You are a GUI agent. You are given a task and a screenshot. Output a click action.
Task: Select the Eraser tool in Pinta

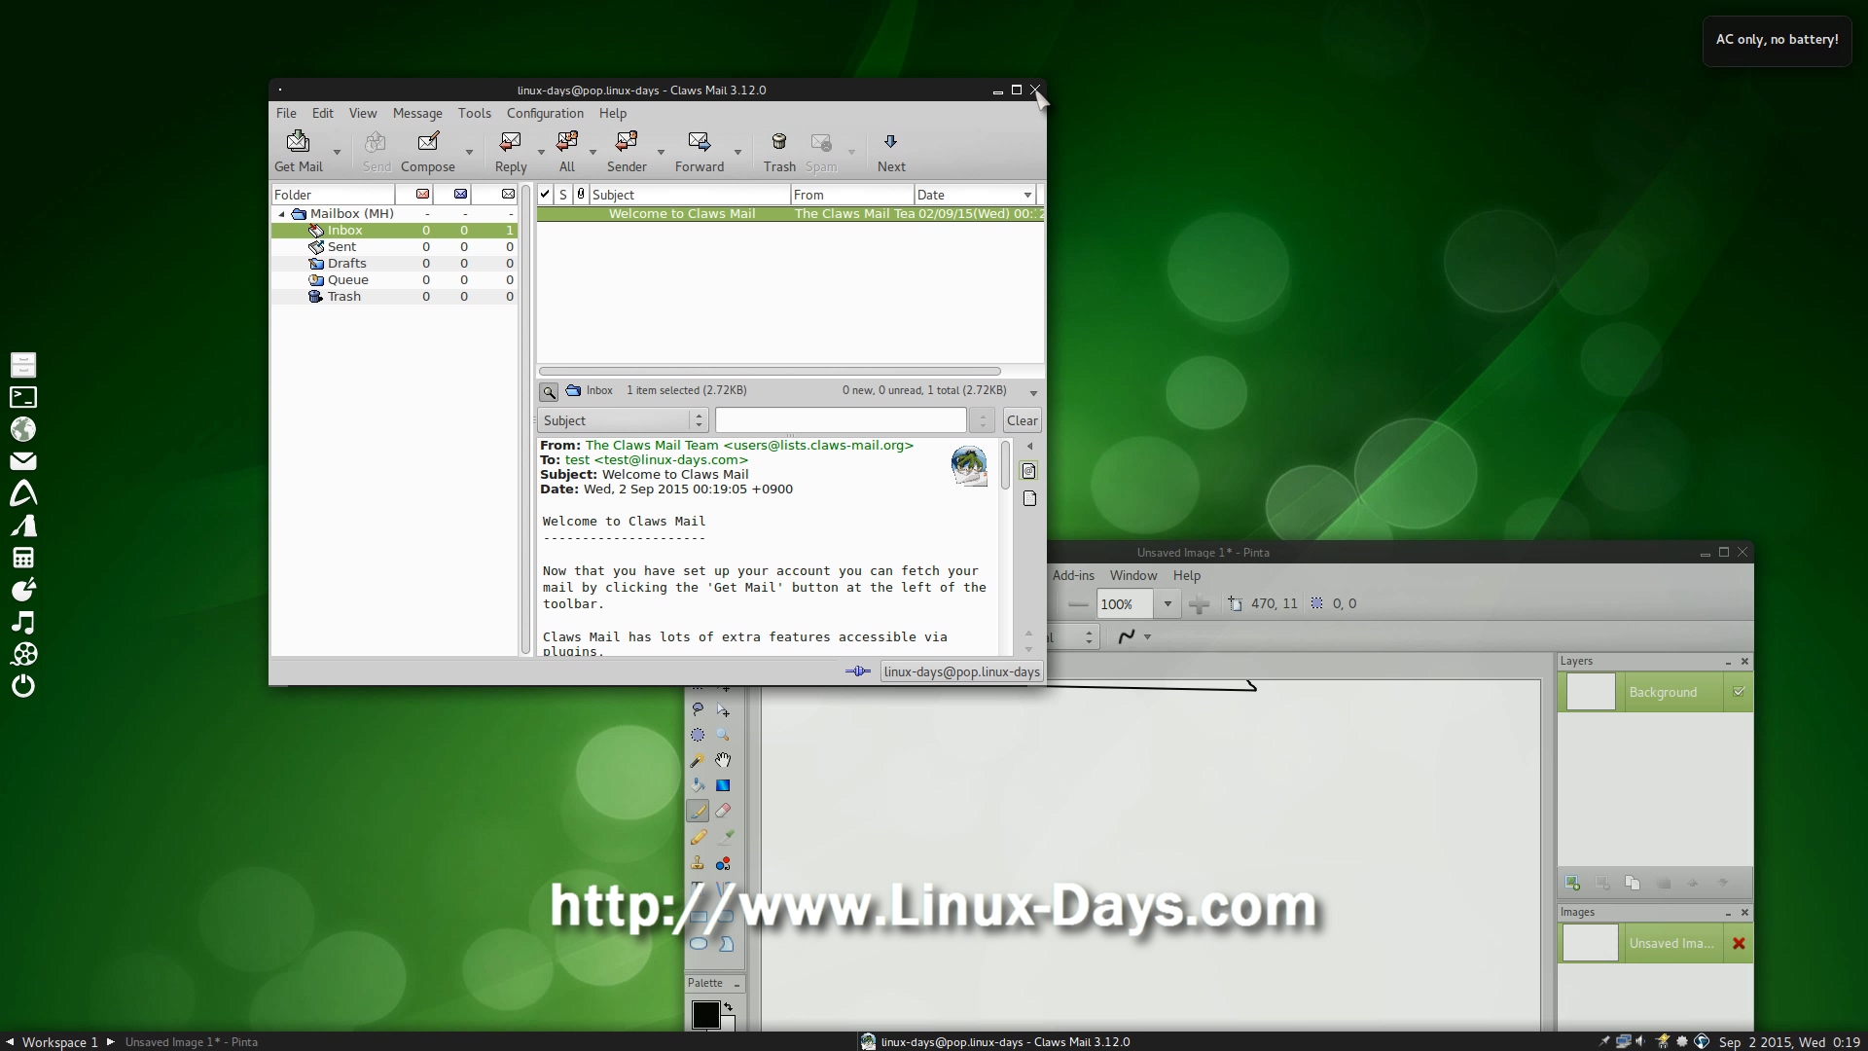(x=723, y=811)
